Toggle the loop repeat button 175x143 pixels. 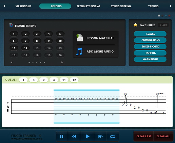[x=113, y=137]
